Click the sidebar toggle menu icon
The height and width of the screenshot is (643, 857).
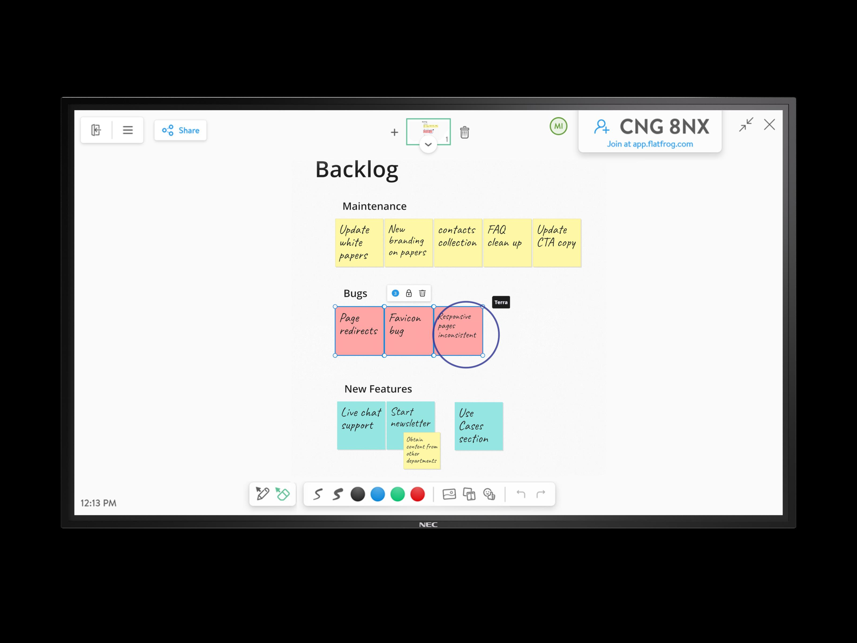(x=127, y=130)
